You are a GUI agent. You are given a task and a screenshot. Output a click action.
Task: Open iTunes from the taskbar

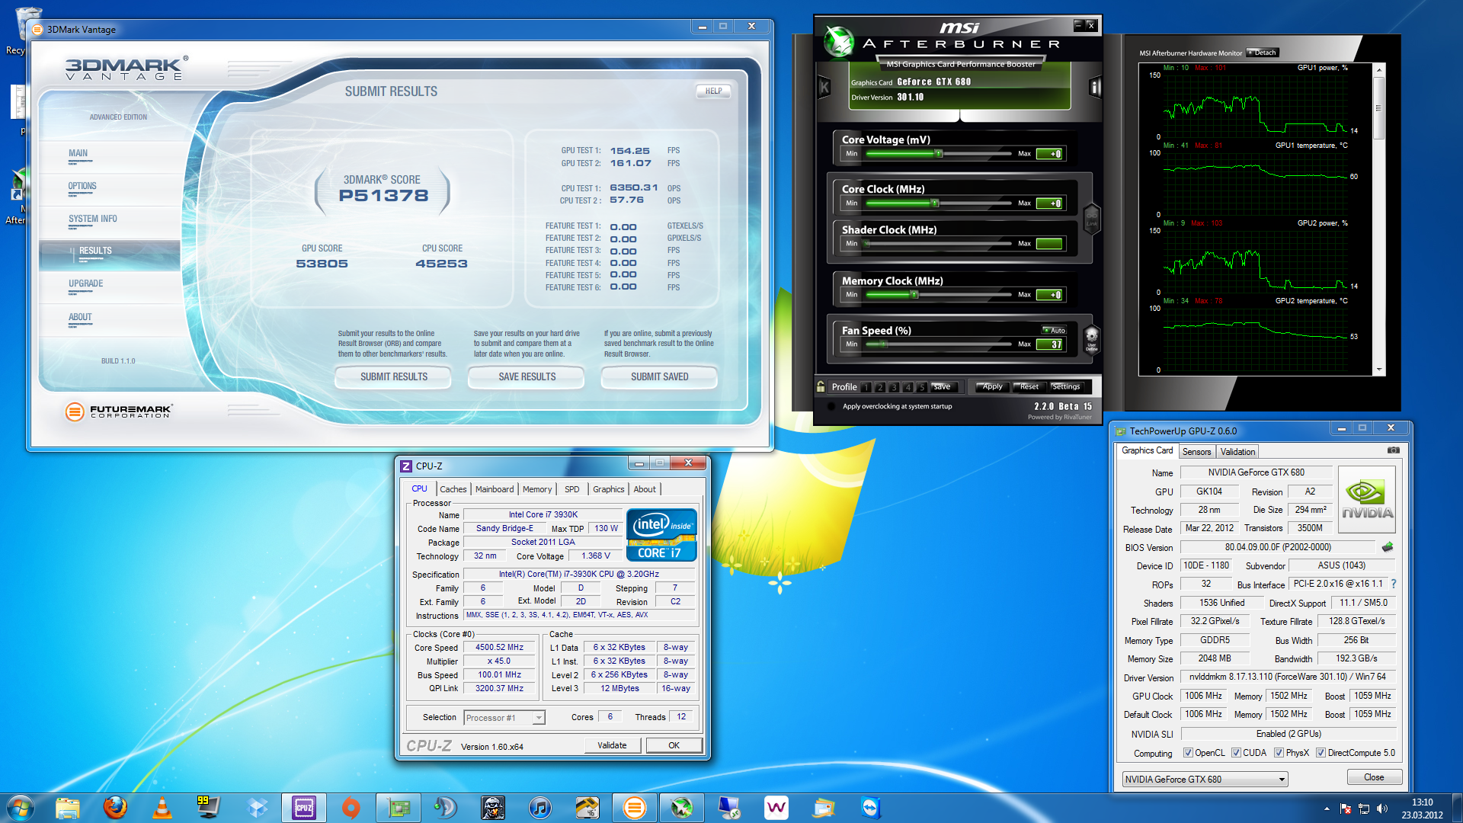click(x=540, y=808)
